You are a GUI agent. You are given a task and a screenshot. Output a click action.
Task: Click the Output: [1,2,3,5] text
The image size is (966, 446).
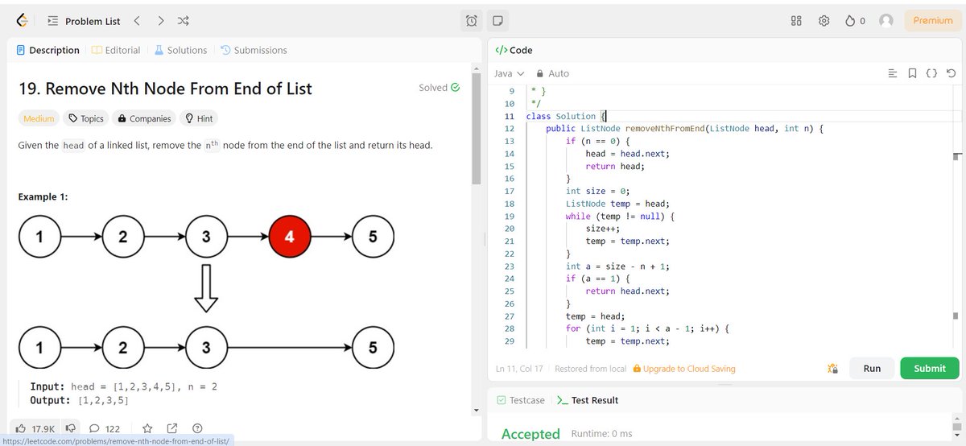(80, 400)
